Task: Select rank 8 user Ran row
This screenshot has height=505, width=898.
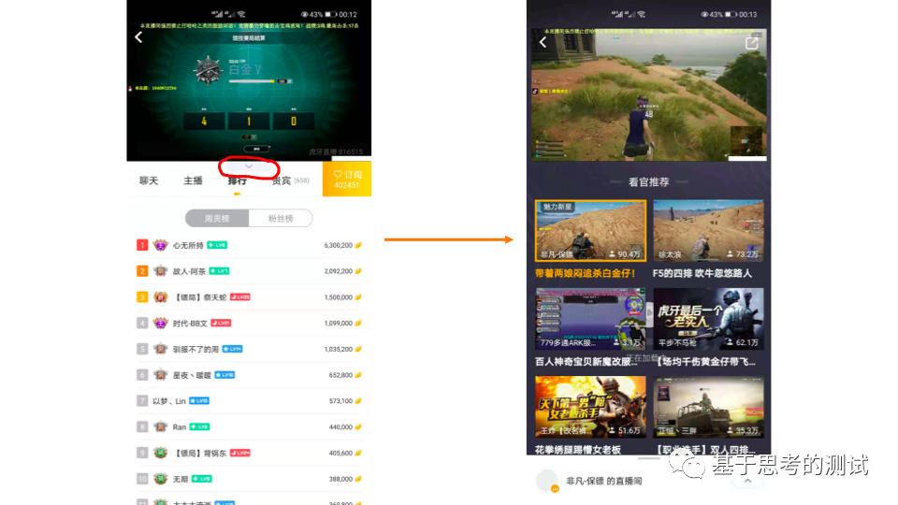Action: (249, 426)
